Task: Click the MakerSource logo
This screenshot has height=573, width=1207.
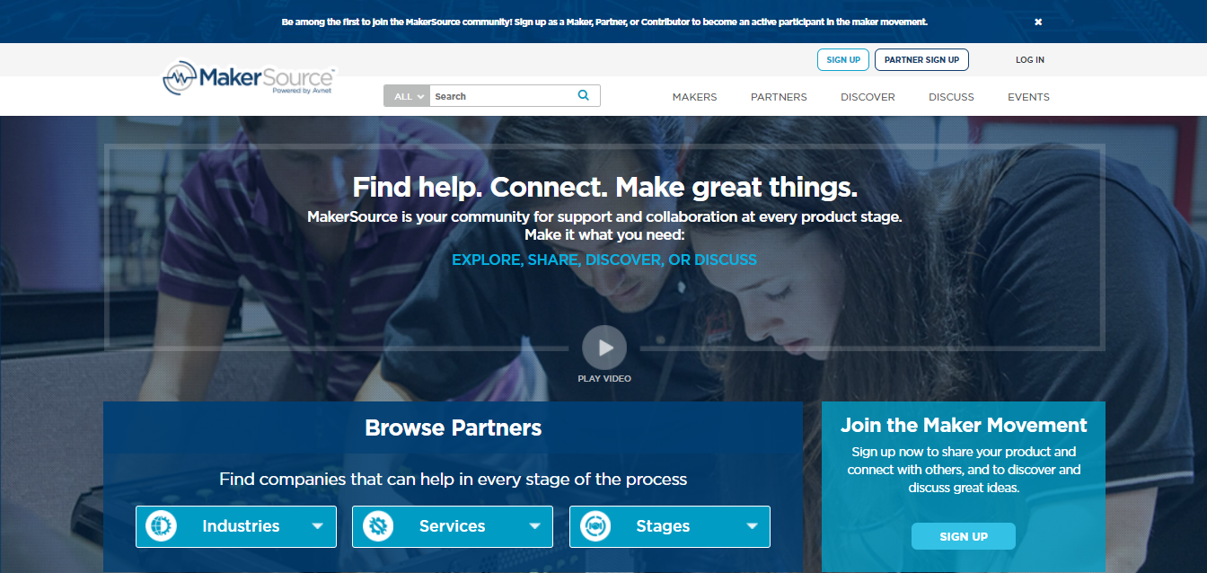Action: coord(249,79)
